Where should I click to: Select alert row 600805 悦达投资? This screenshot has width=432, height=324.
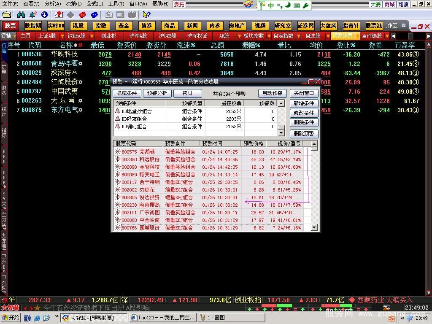(x=208, y=197)
